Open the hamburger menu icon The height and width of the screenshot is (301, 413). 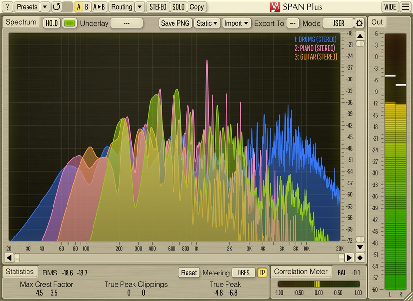point(405,7)
